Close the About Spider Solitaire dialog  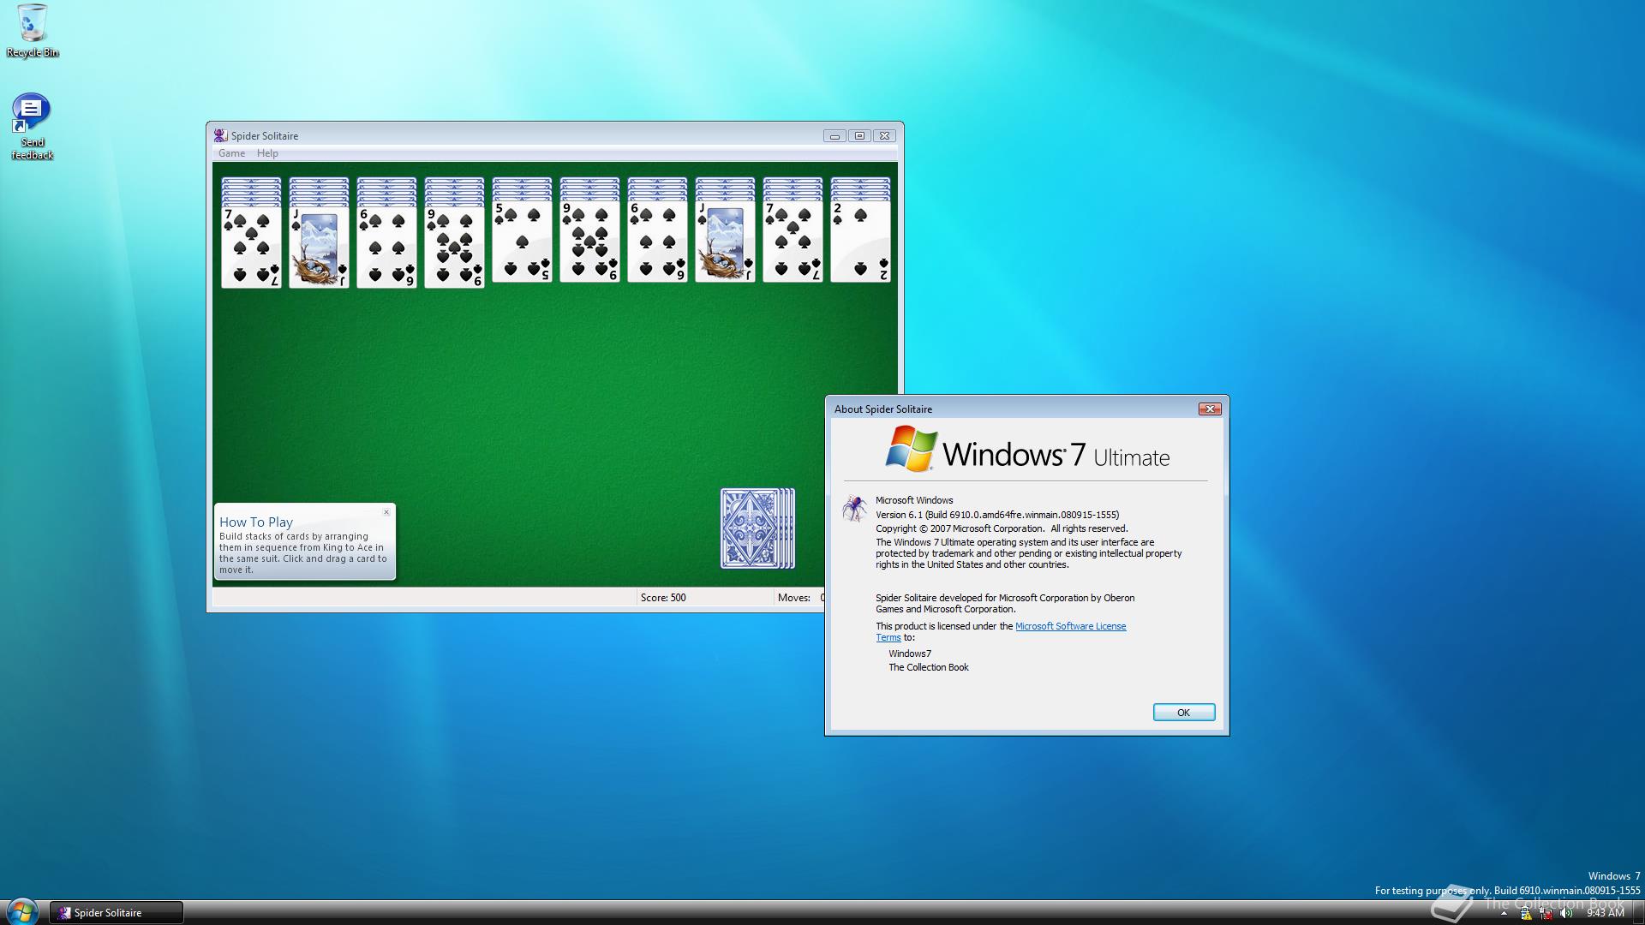pos(1210,409)
